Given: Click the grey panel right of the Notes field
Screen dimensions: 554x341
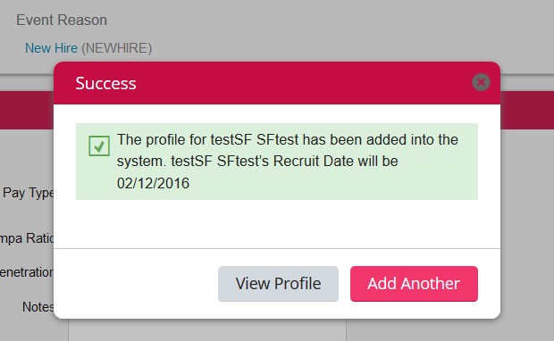Looking at the screenshot, I should 450,330.
